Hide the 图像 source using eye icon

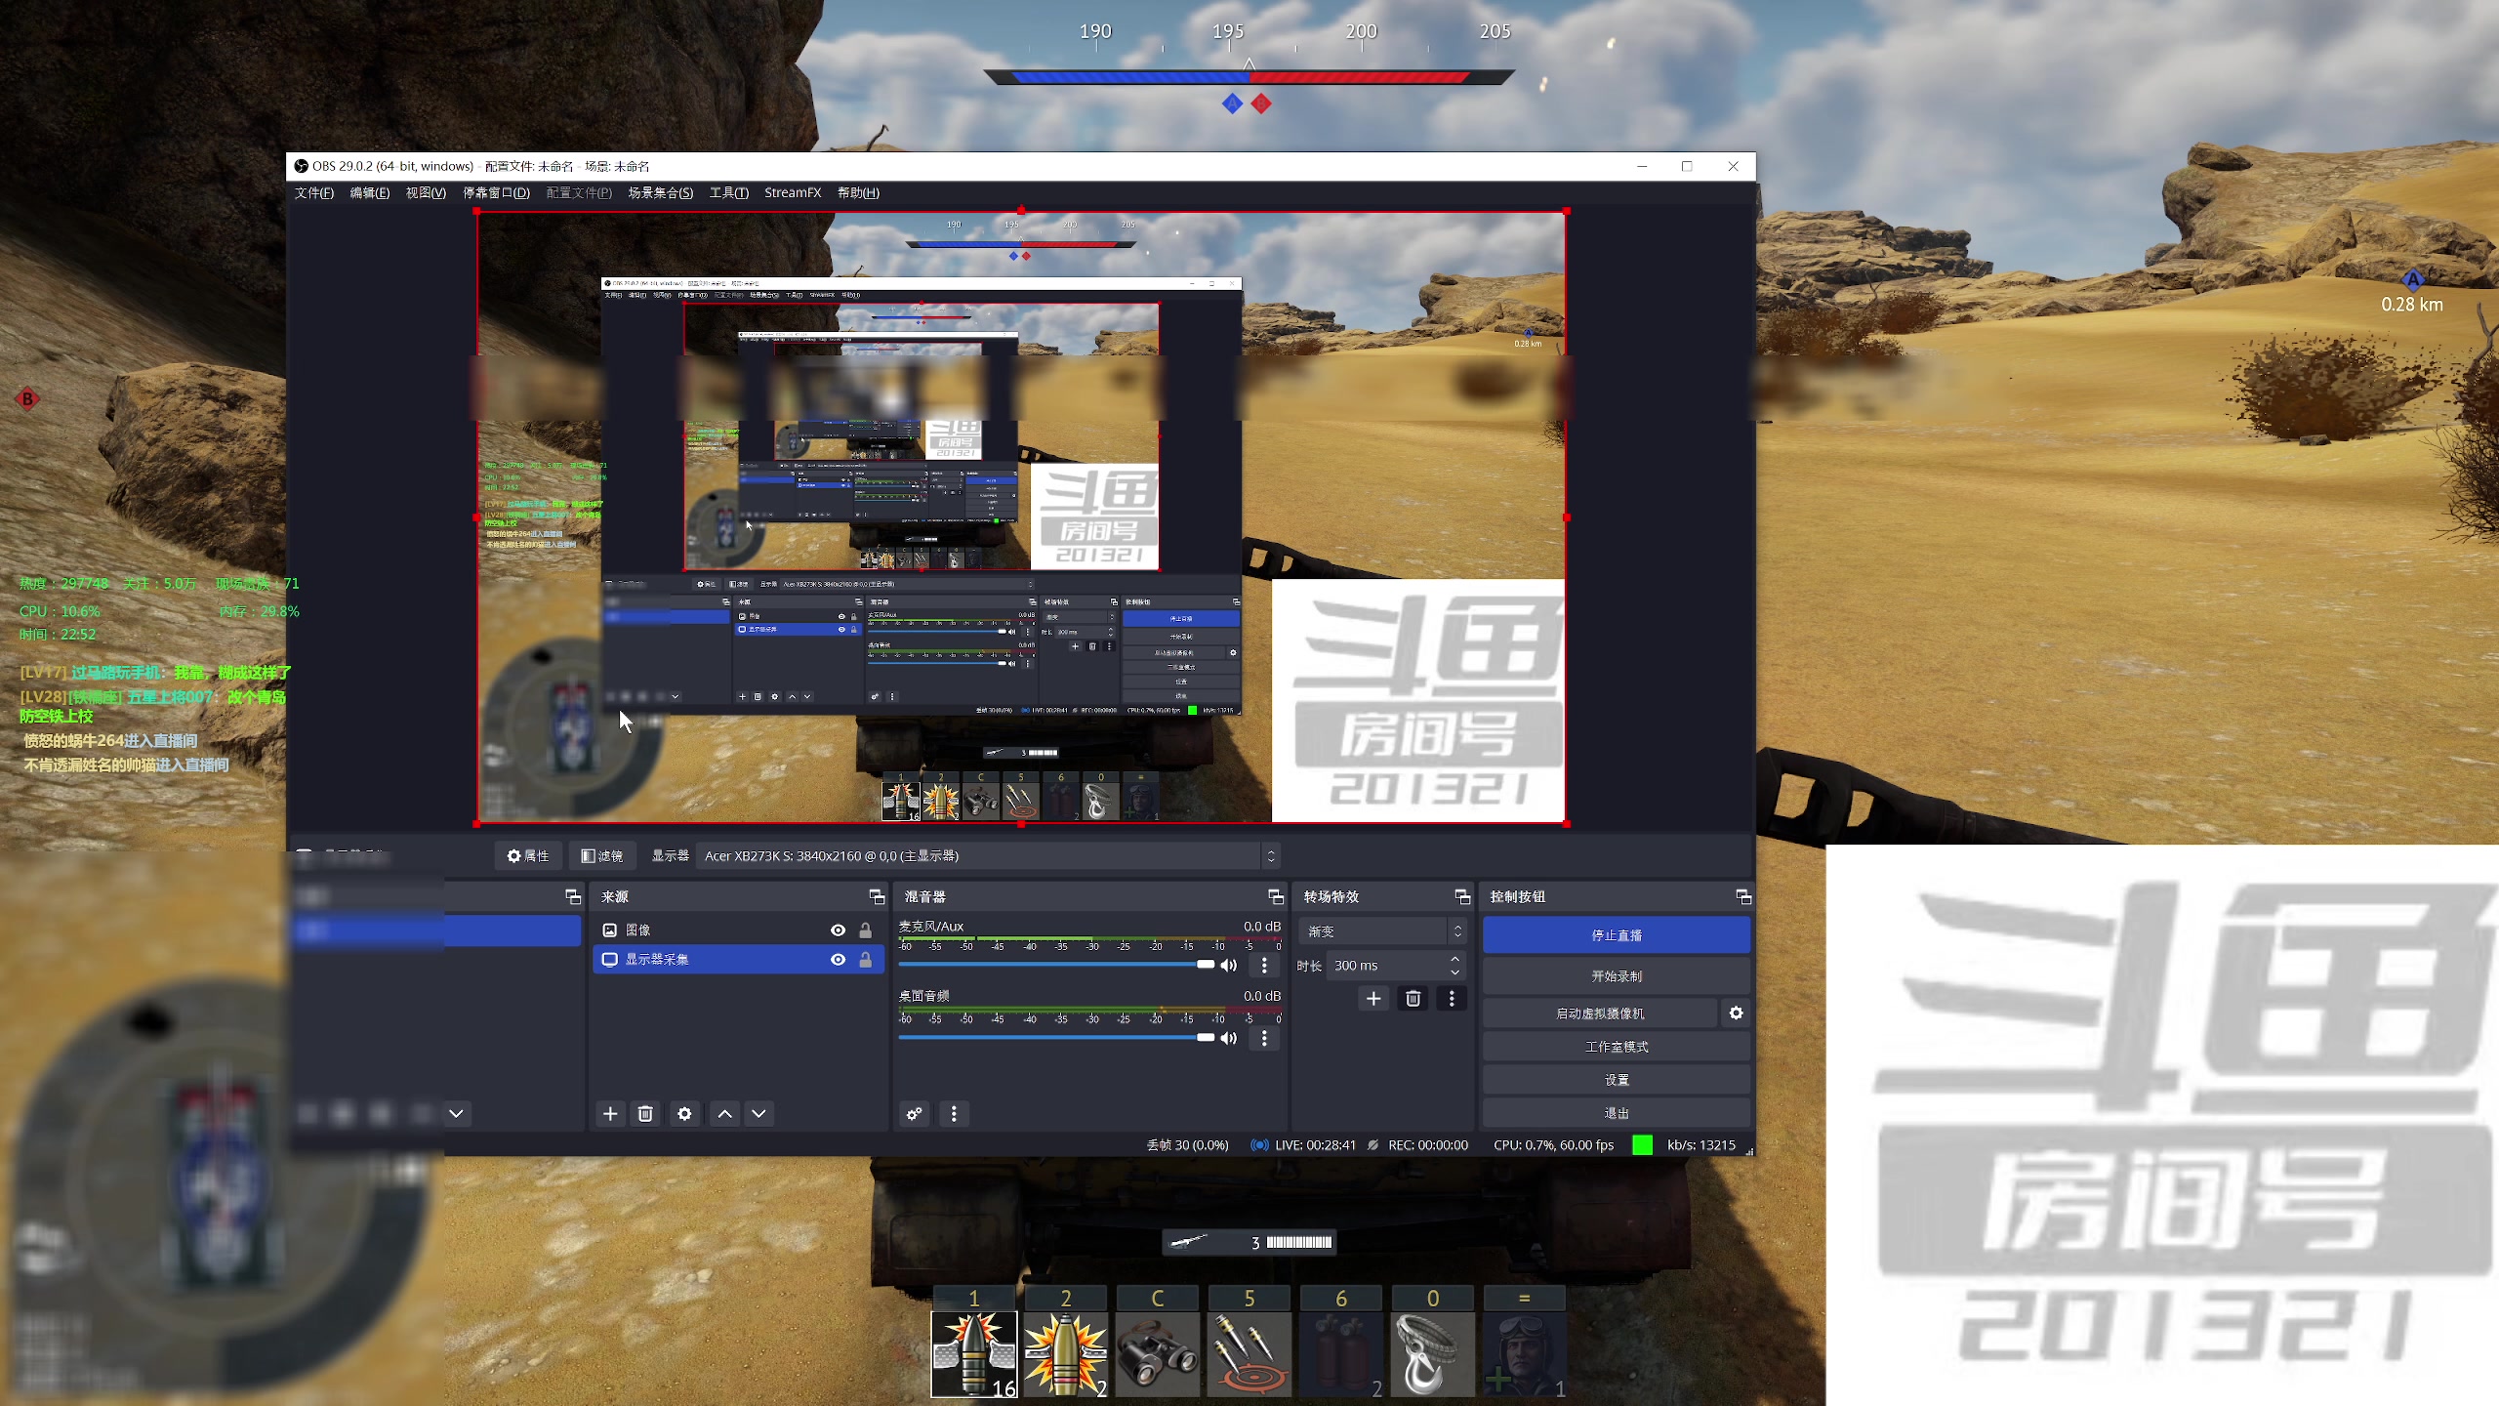838,930
